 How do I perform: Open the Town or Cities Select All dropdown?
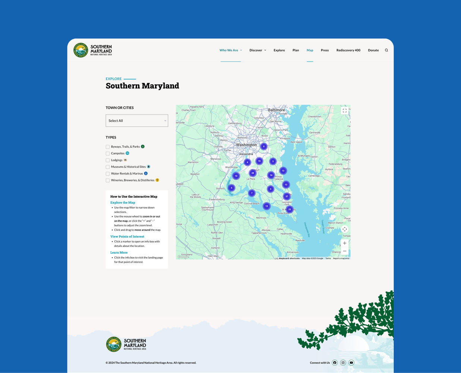coord(137,120)
